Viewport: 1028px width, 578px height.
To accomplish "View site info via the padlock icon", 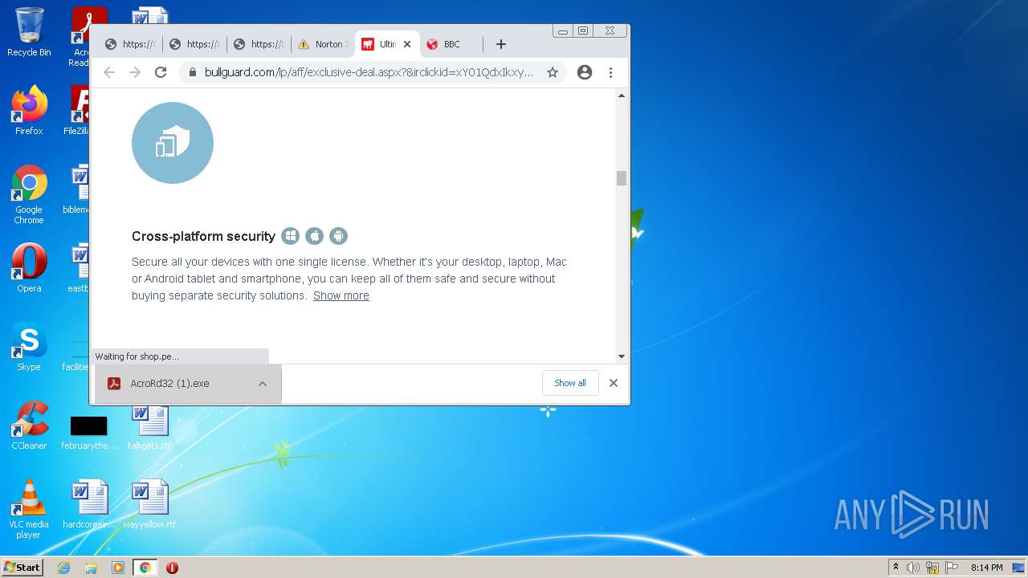I will pyautogui.click(x=193, y=72).
